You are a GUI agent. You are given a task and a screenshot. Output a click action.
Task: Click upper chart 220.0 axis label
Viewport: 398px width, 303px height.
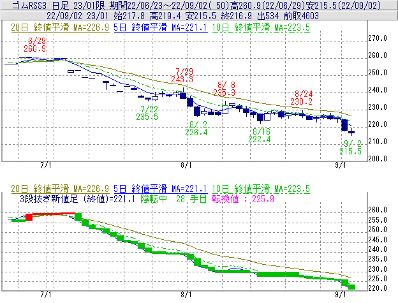(x=378, y=124)
